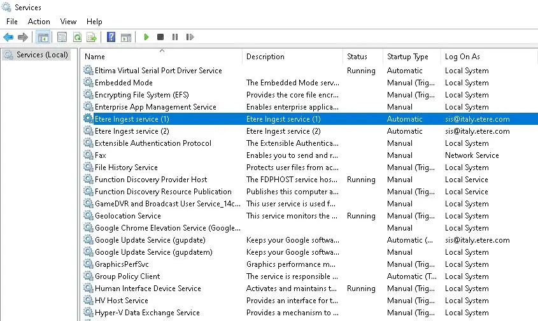Toggle the Show/Hide Action Pane icon
This screenshot has height=321, width=538.
[125, 38]
